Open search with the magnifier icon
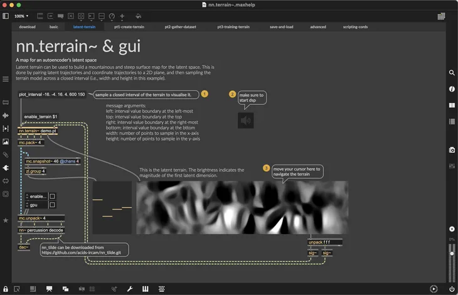Image resolution: width=458 pixels, height=295 pixels. 452,72
